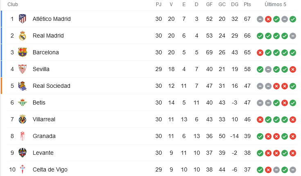The height and width of the screenshot is (176, 301).
Task: Click the Betis club crest
Action: 22,102
